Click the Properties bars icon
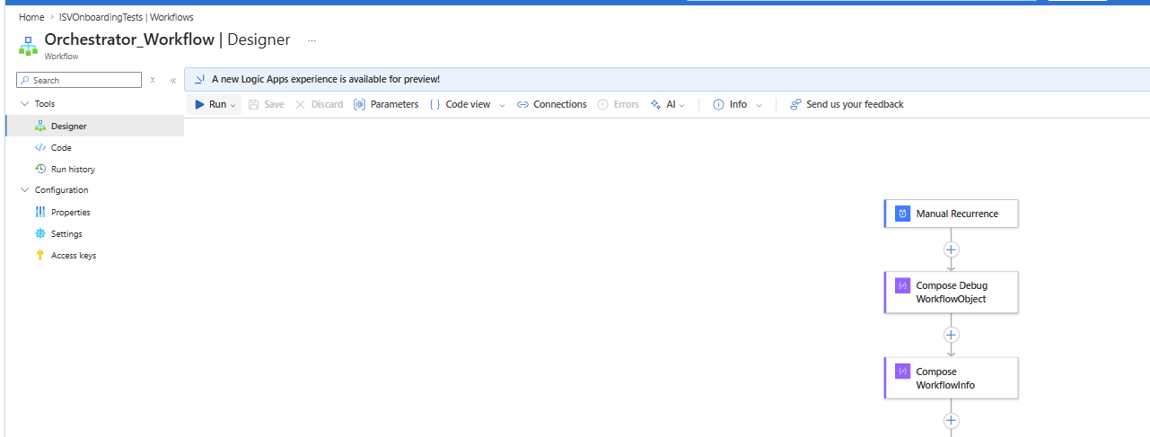 coord(40,212)
